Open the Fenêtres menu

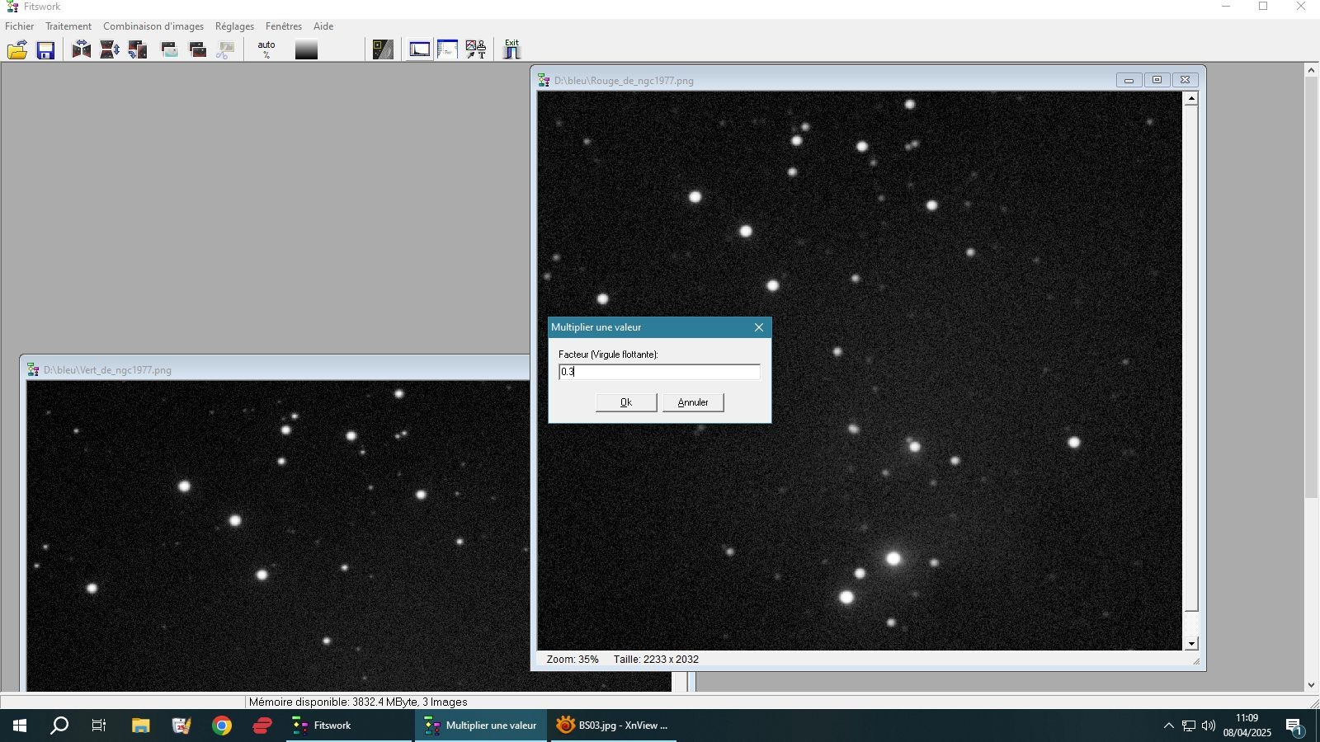pos(284,26)
